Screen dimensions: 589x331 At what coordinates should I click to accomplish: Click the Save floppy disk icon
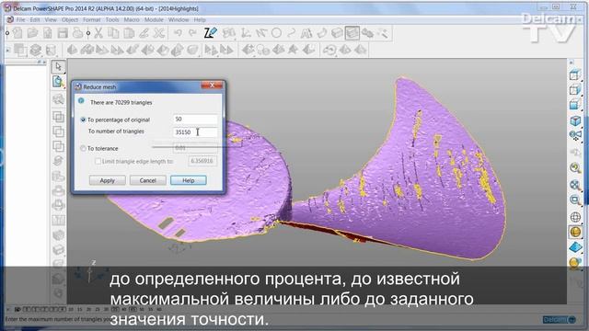63,33
